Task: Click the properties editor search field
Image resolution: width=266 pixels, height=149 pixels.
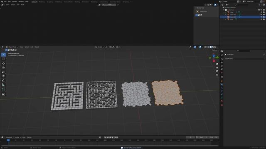Action: [x=243, y=51]
